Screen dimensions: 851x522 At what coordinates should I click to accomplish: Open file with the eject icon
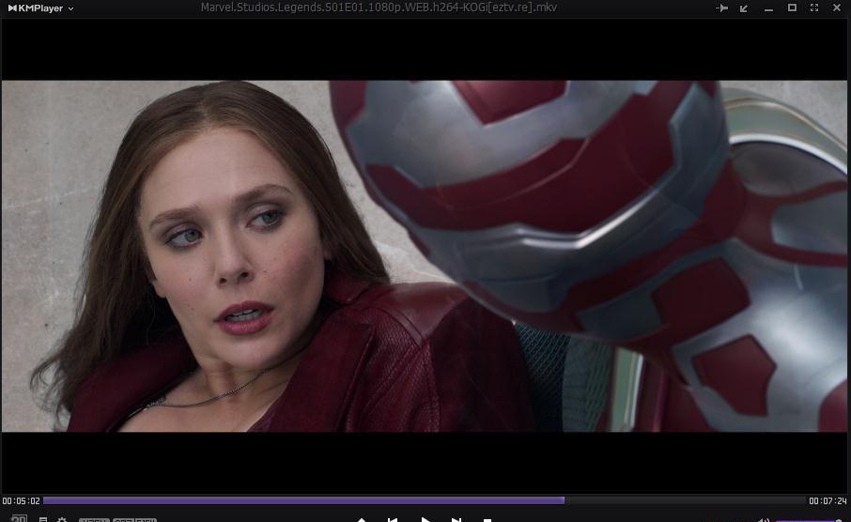362,520
